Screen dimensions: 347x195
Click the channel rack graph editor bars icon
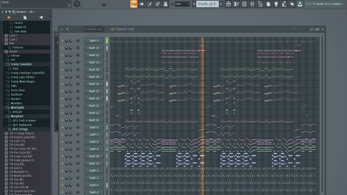click(312, 29)
